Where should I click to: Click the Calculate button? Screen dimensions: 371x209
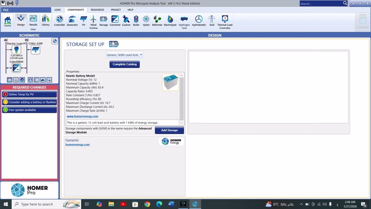click(363, 22)
